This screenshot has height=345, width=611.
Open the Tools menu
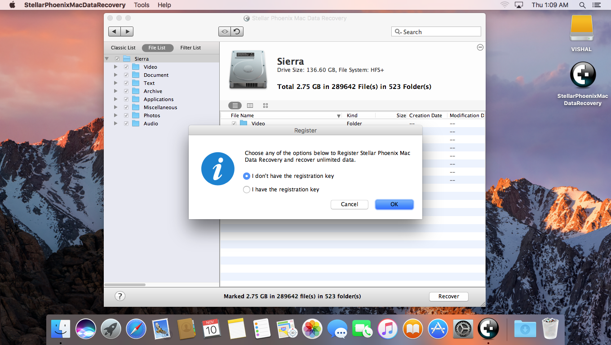[142, 5]
